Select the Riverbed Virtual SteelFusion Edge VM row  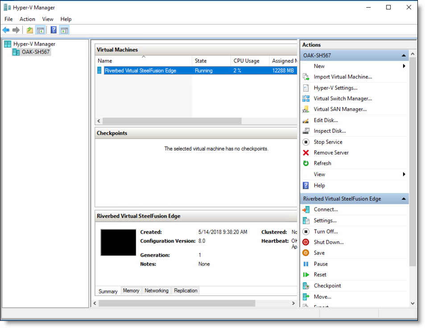(197, 71)
